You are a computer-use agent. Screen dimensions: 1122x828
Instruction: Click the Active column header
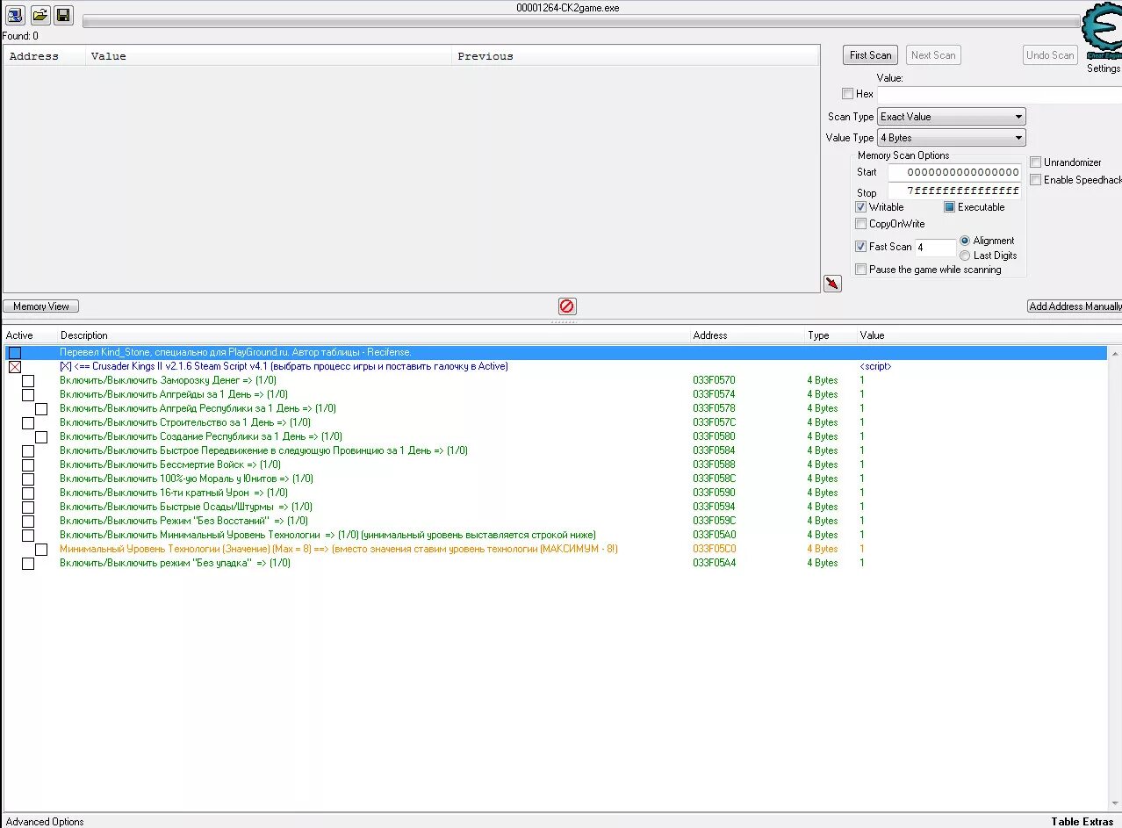point(19,335)
